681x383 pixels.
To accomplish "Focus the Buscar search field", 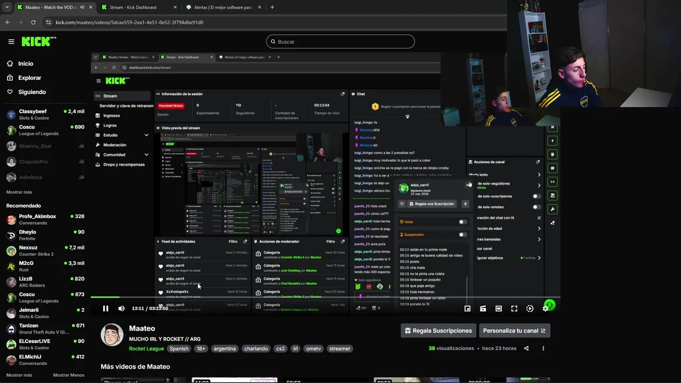I will coord(340,41).
